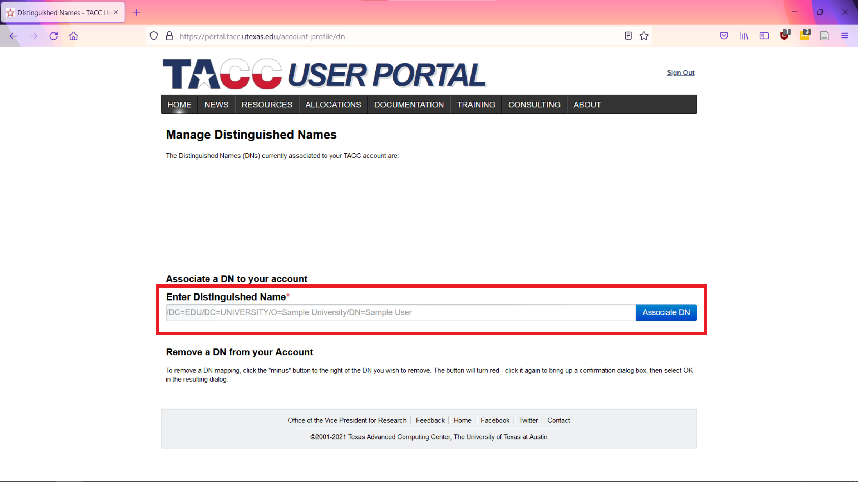Reload the current page
Image resolution: width=858 pixels, height=482 pixels.
54,36
